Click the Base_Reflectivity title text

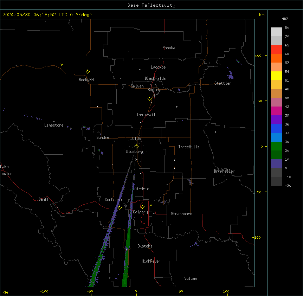click(151, 5)
